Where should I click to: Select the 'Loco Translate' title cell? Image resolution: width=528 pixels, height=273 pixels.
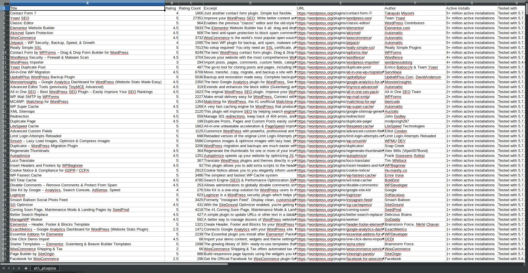tap(87, 161)
